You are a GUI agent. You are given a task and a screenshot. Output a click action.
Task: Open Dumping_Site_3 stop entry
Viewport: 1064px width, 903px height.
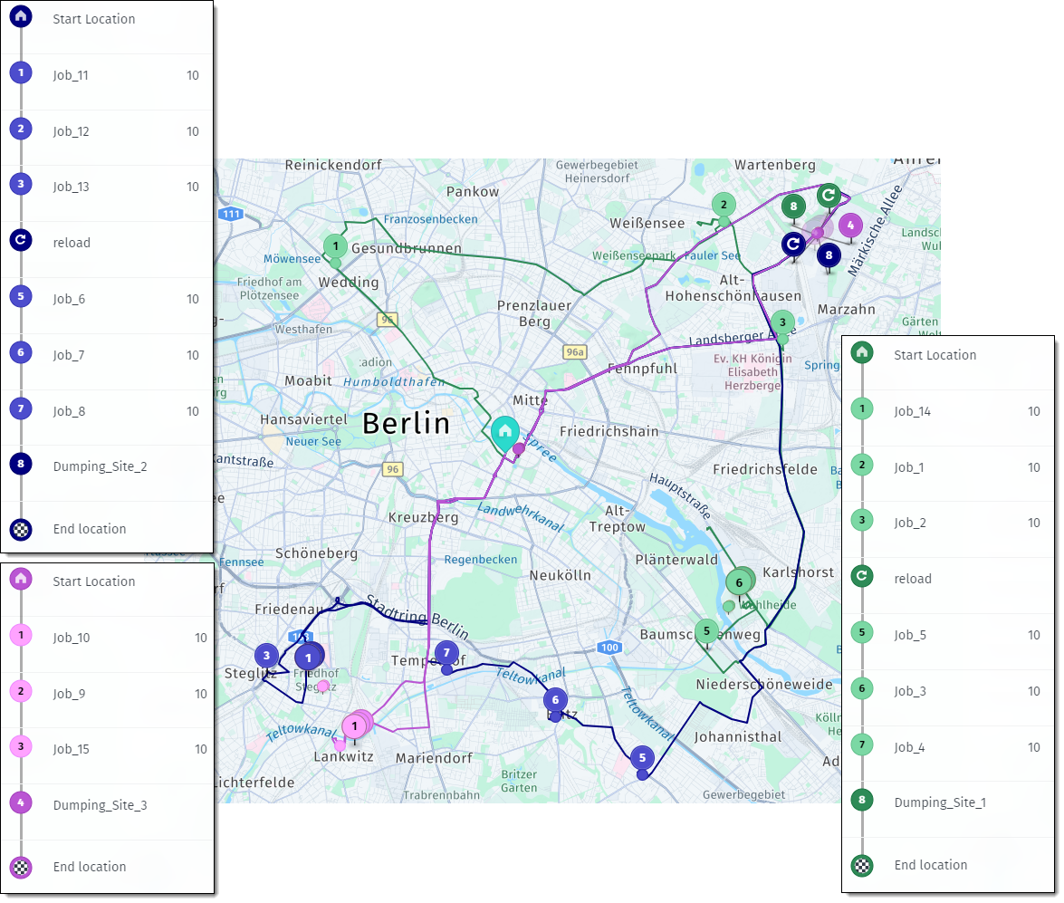(x=107, y=805)
